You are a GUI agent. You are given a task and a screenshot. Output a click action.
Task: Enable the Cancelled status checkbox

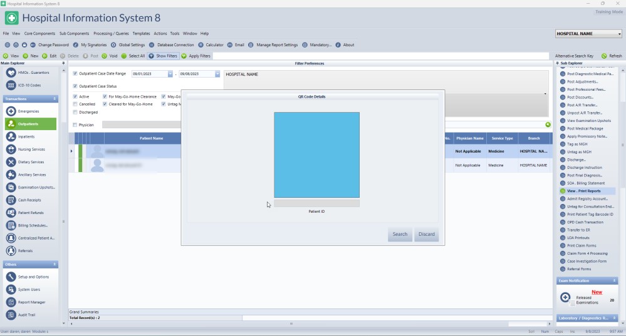tap(75, 104)
